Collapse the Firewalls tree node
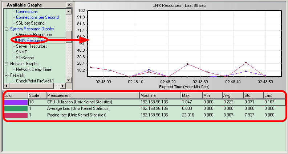The image size is (288, 154). (6, 75)
